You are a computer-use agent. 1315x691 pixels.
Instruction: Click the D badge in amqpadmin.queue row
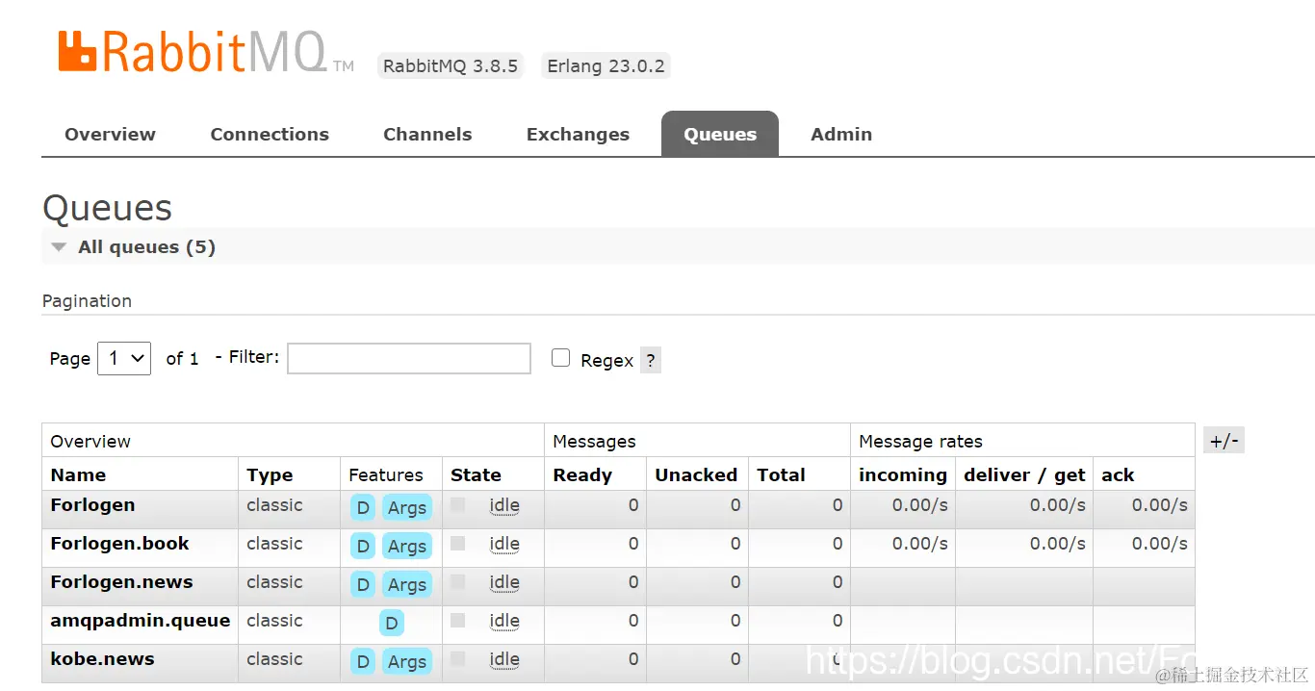(392, 624)
